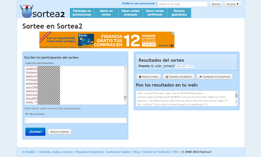Open the Preguntas frecuentes footer link

pos(89,152)
